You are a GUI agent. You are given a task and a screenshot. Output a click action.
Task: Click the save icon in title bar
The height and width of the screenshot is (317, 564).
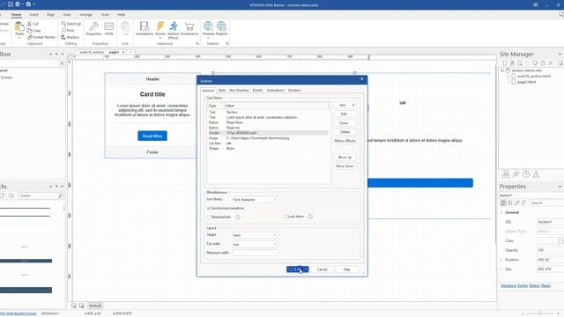point(10,4)
